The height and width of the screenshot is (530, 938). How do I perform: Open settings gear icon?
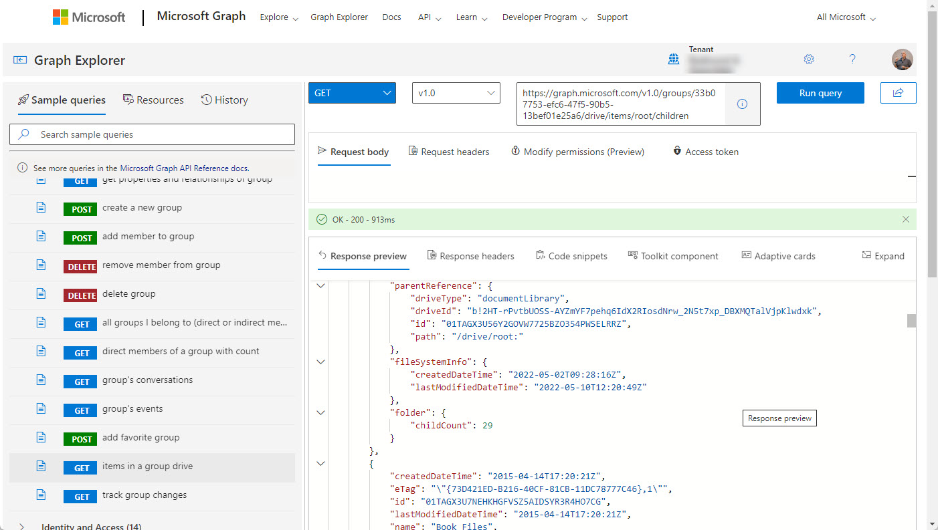809,59
